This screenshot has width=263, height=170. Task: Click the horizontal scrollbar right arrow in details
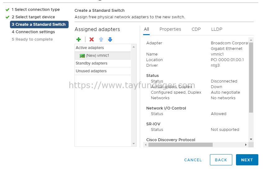(x=246, y=145)
